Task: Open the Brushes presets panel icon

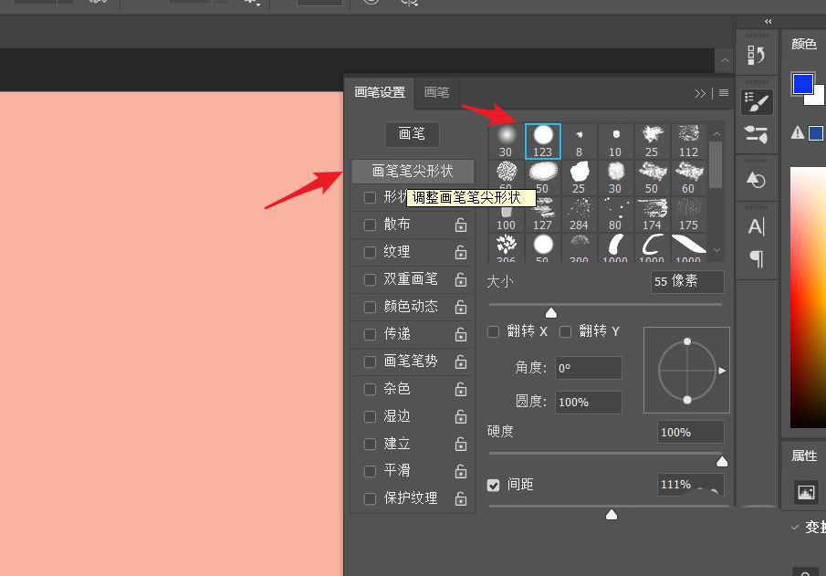Action: [757, 134]
